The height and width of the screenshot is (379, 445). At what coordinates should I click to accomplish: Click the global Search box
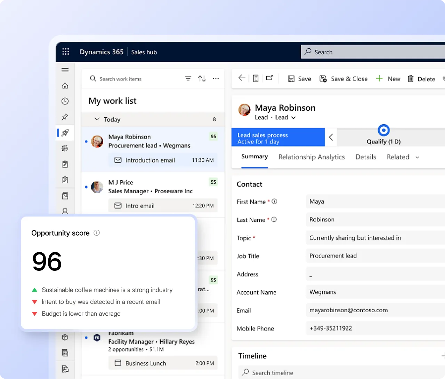point(373,52)
